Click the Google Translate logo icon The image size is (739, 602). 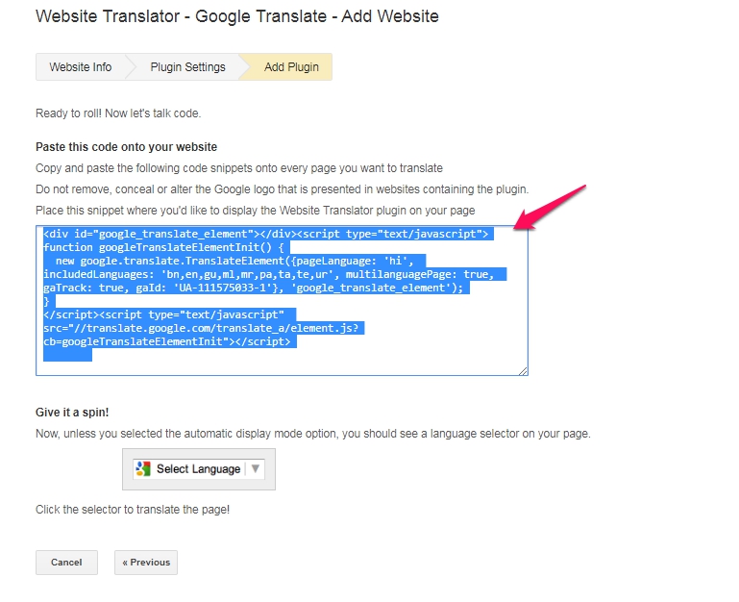coord(143,469)
